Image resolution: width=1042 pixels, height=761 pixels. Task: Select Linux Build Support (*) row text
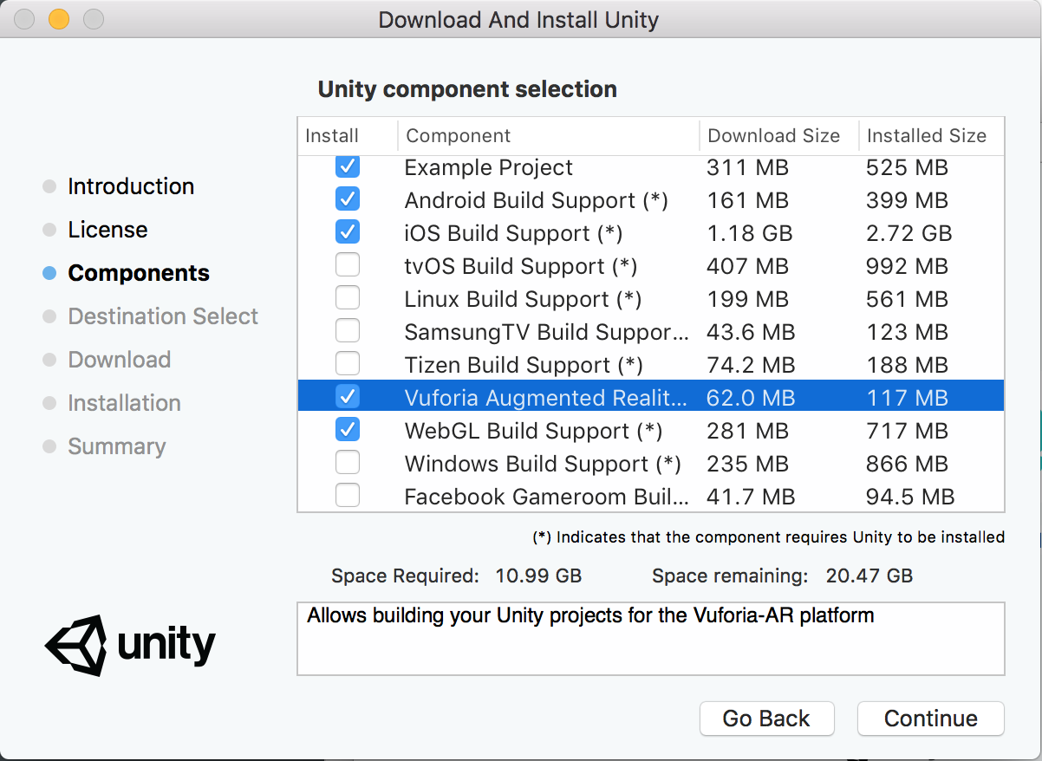(x=524, y=299)
